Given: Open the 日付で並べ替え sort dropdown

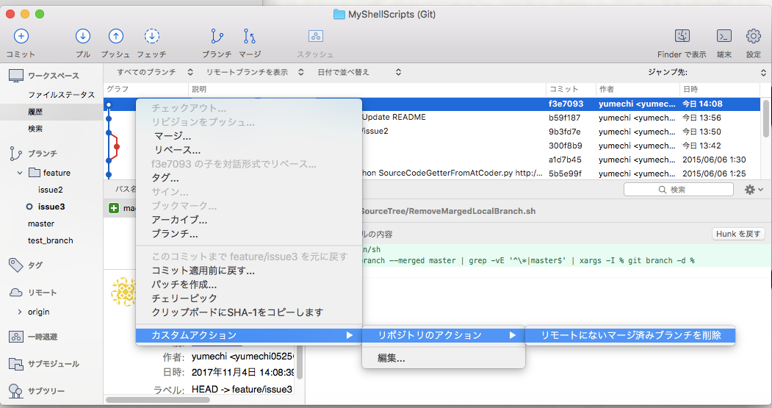Looking at the screenshot, I should point(358,72).
